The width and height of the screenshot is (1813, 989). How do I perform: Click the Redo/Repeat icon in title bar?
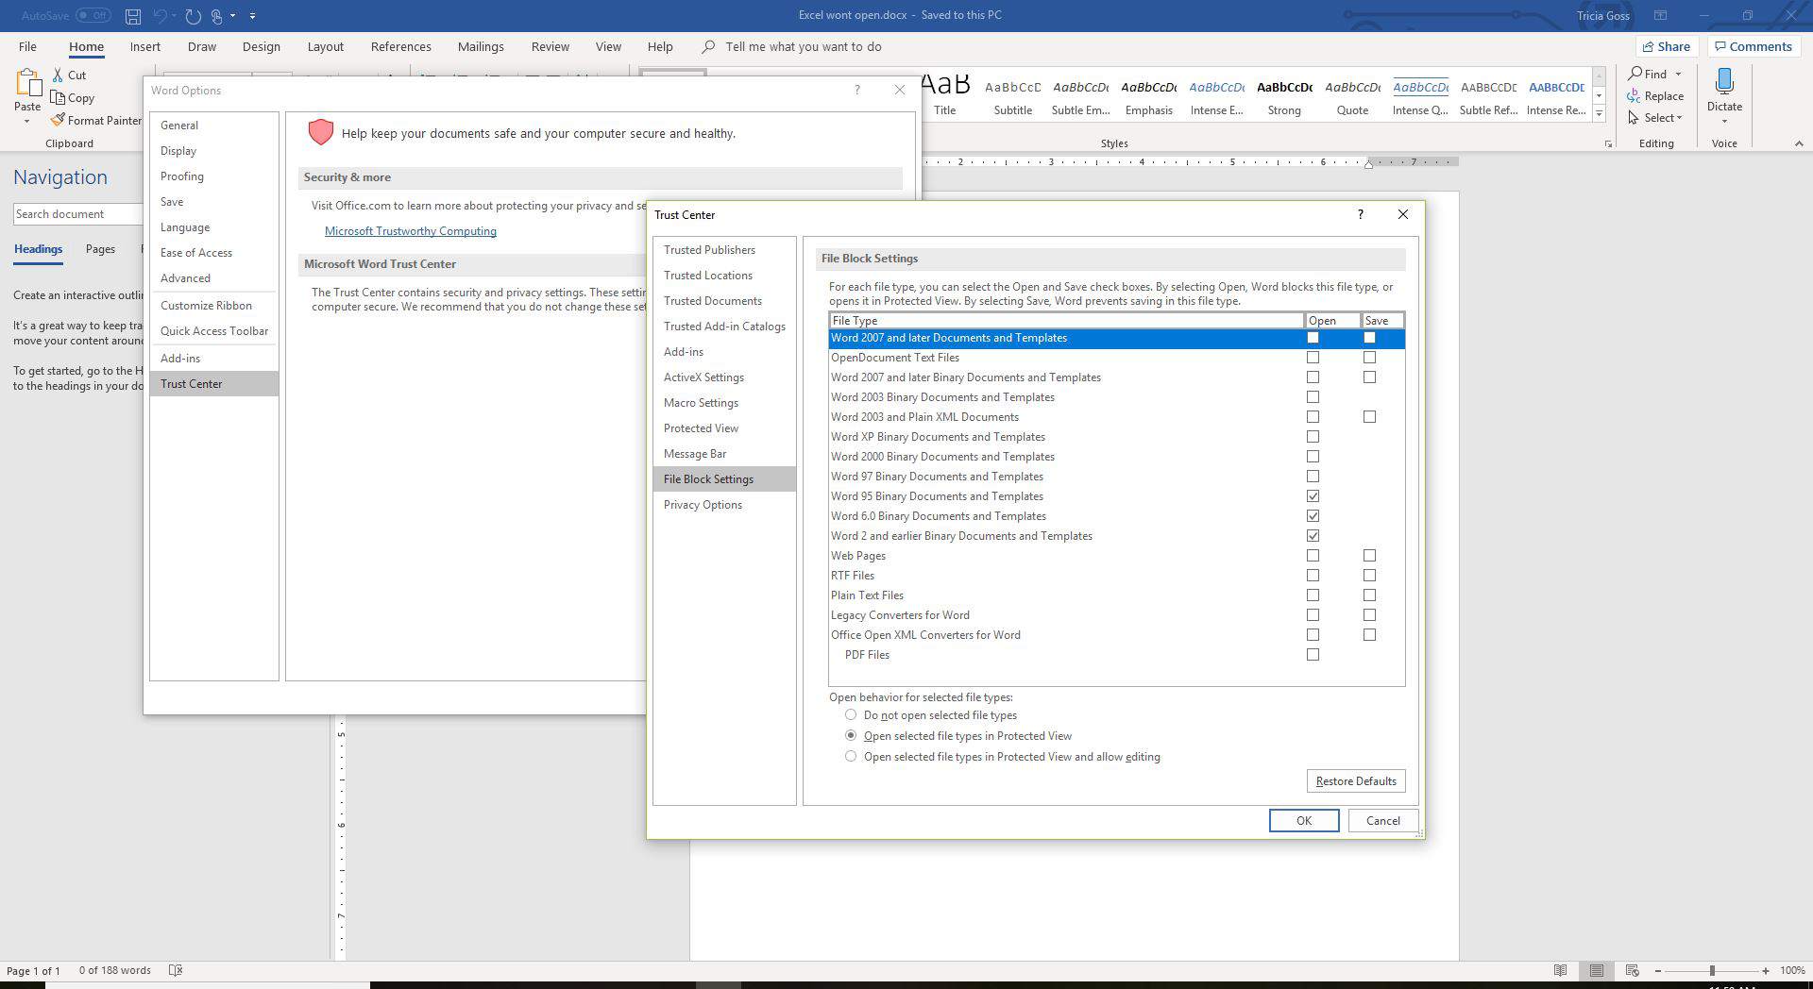pos(193,16)
